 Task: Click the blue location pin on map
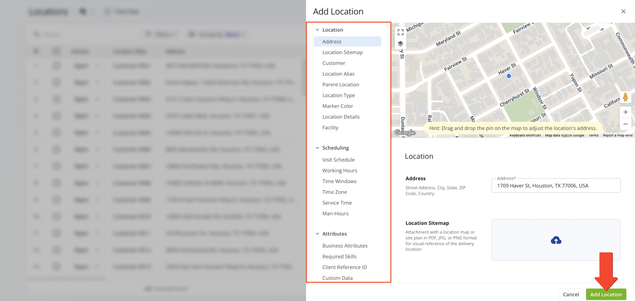click(x=509, y=76)
